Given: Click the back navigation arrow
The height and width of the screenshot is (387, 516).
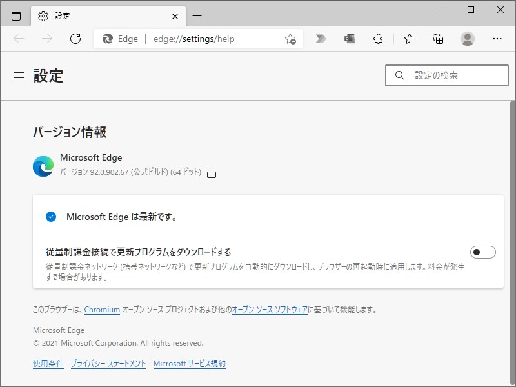Looking at the screenshot, I should [x=18, y=39].
